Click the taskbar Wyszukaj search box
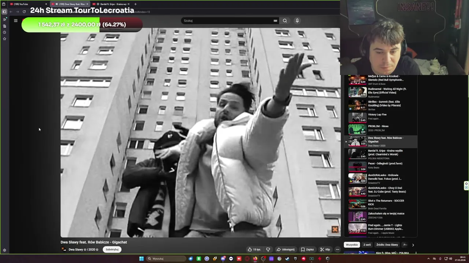This screenshot has width=469, height=263. click(x=166, y=259)
